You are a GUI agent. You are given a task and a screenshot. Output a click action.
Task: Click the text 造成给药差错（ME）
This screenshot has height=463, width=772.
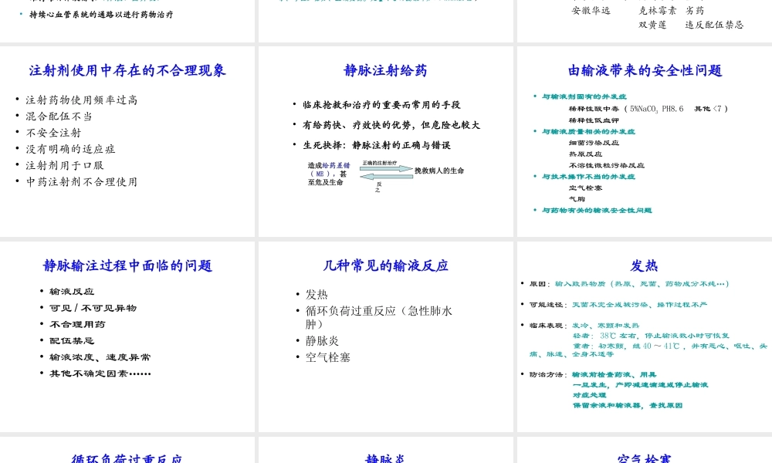[329, 170]
